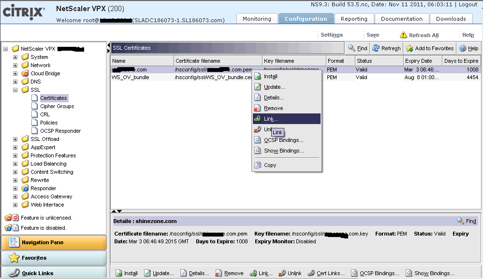
Task: Select the WS_OV_bundle certificate row
Action: pos(131,77)
